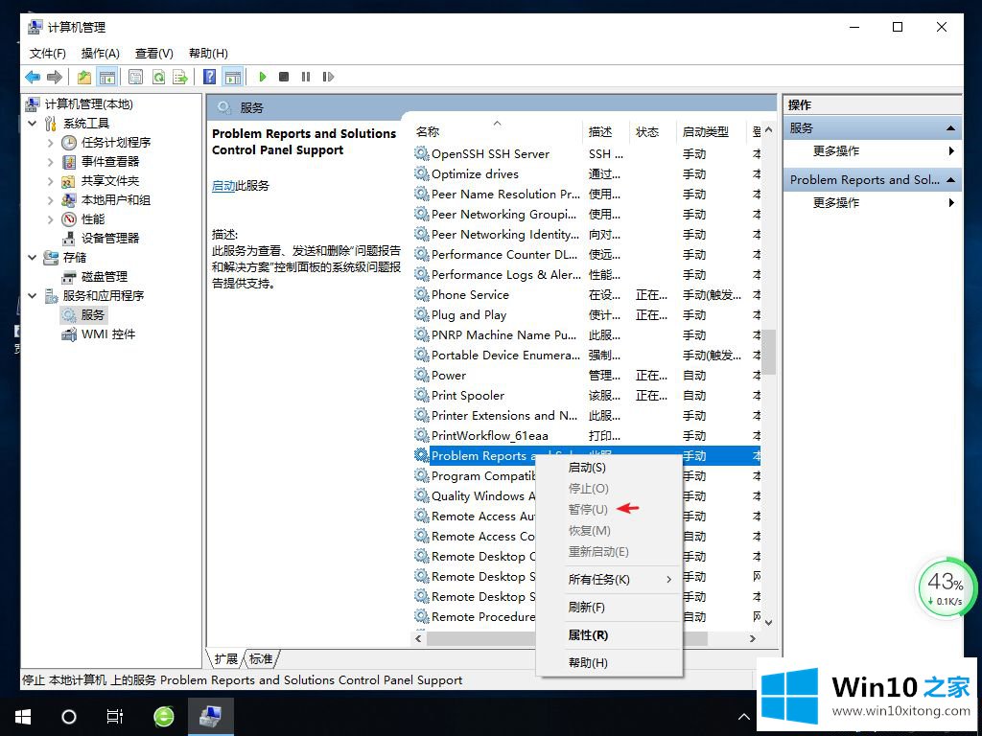The height and width of the screenshot is (736, 982).
Task: Select 属性(R) in the context menu
Action: click(588, 635)
